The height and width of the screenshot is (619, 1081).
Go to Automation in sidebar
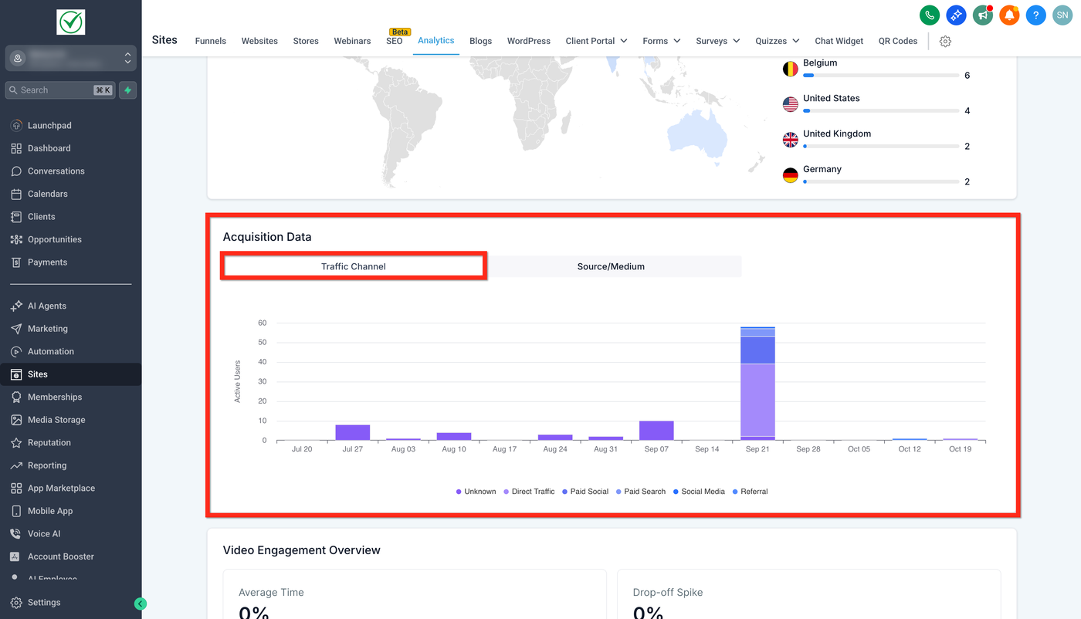pyautogui.click(x=51, y=351)
